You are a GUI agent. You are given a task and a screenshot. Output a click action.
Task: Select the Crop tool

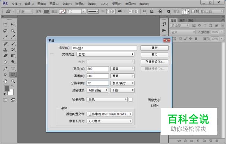[x=6, y=37]
